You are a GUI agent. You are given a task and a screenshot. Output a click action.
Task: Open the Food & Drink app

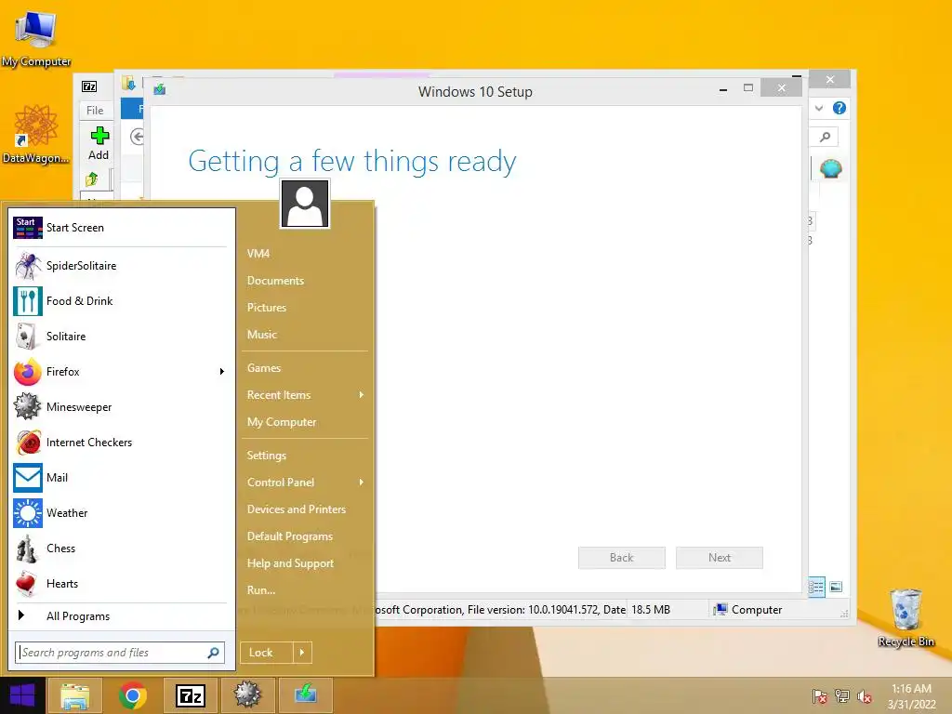coord(120,301)
